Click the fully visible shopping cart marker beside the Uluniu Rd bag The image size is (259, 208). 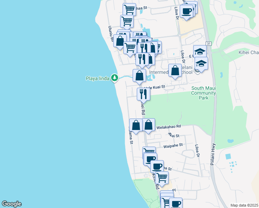click(x=130, y=47)
